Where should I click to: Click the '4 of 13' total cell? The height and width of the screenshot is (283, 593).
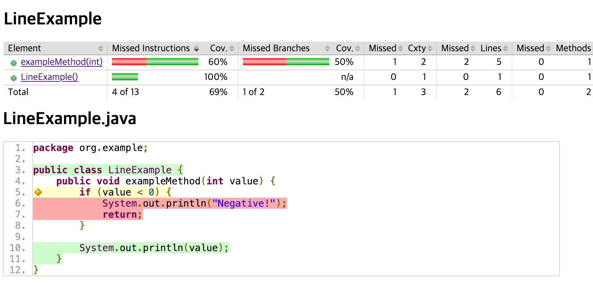coord(126,92)
